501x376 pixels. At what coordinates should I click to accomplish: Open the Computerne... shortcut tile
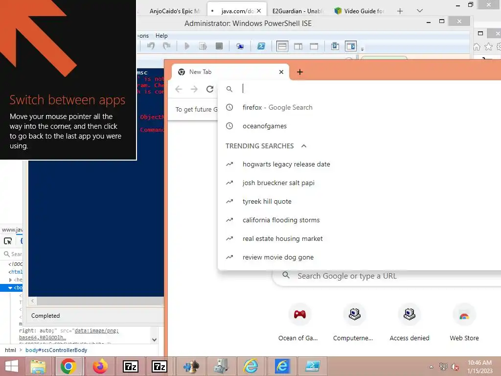tap(354, 322)
